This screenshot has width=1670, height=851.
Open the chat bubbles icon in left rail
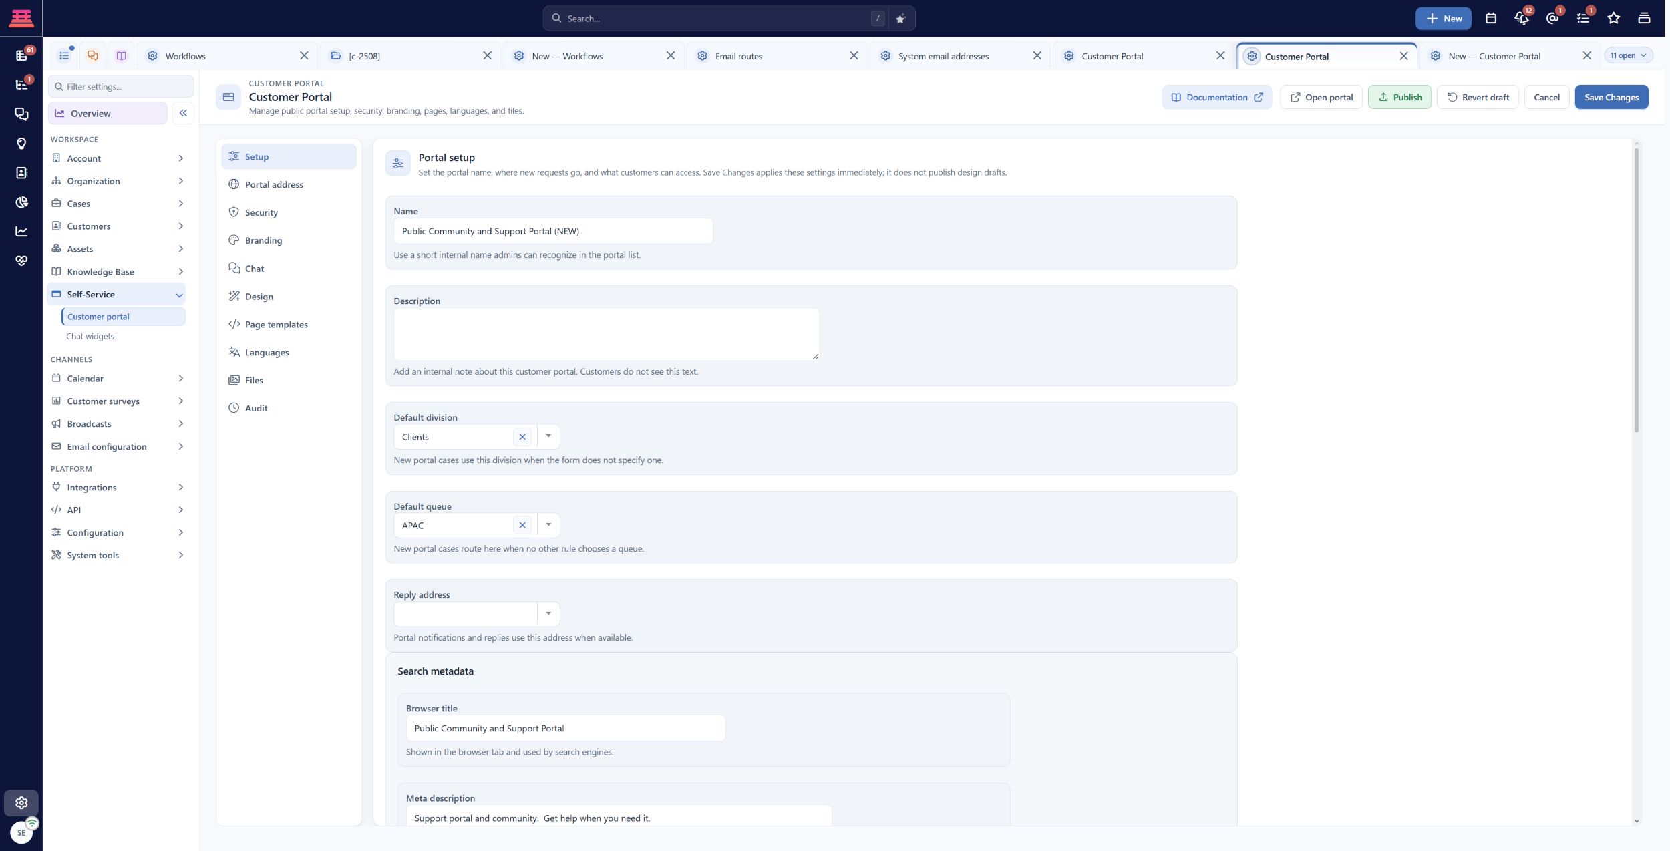[x=21, y=114]
